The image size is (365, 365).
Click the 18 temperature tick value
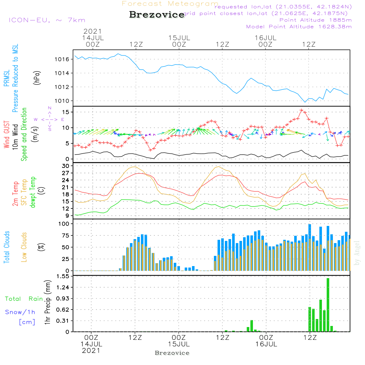click(66, 195)
